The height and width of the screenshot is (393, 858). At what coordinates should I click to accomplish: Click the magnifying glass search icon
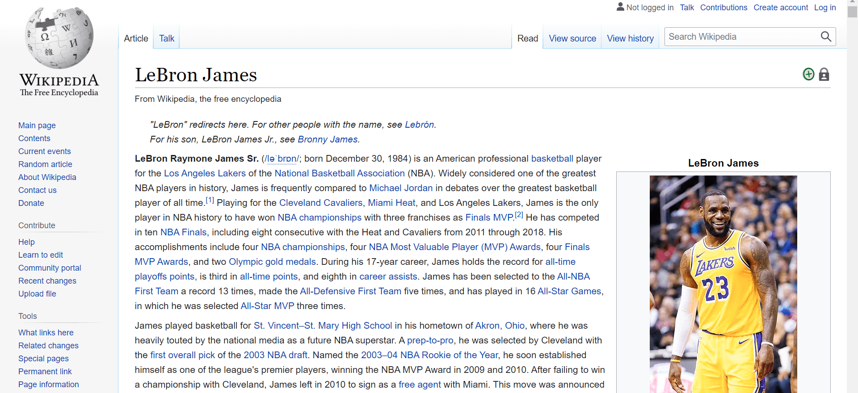tap(826, 37)
